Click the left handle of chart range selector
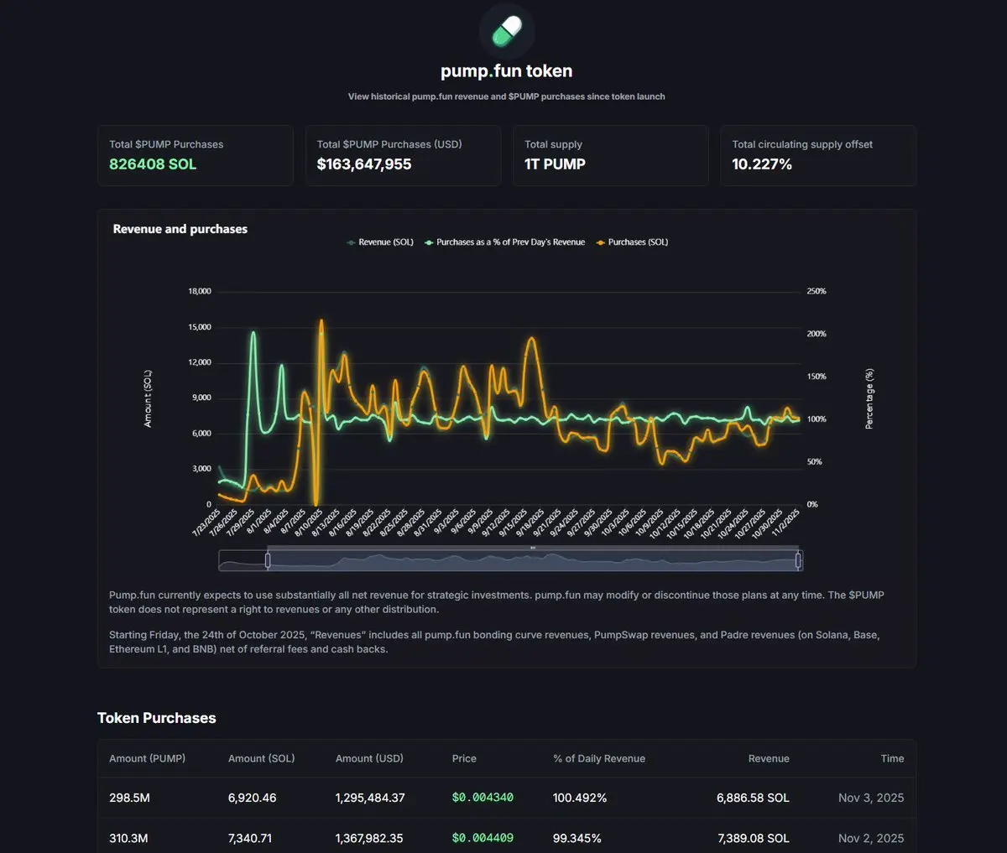Image resolution: width=1007 pixels, height=853 pixels. pyautogui.click(x=268, y=559)
